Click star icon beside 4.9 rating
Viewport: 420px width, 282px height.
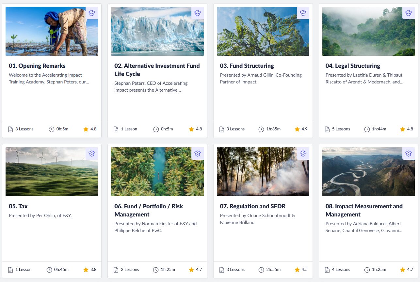pyautogui.click(x=297, y=129)
